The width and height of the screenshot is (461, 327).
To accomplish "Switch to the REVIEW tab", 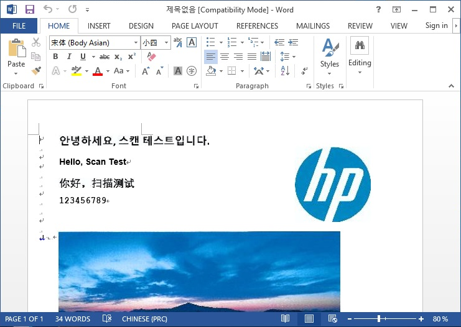I will click(360, 26).
